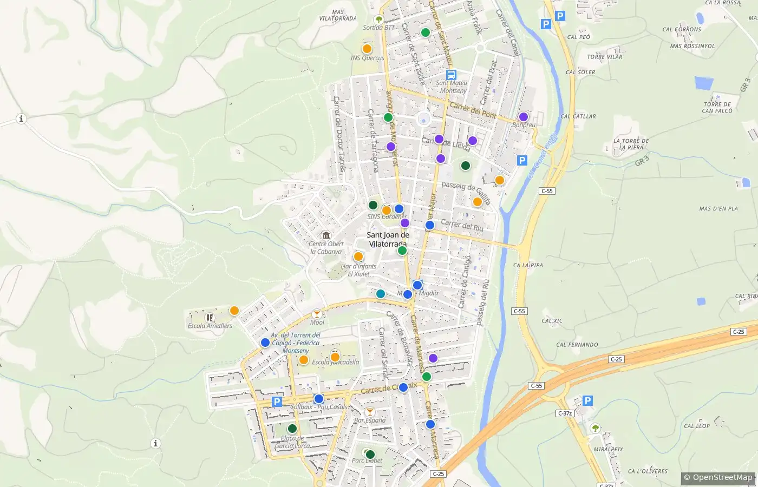Click the orange marker at Escola Joncadella
Image resolution: width=758 pixels, height=487 pixels.
click(335, 357)
